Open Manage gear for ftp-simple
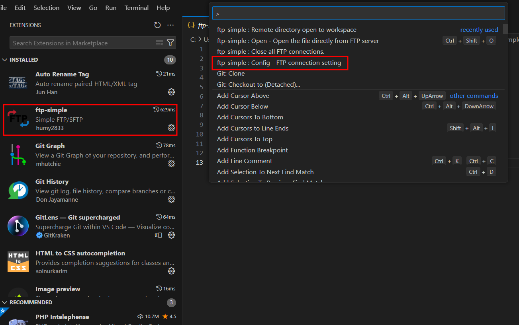519x325 pixels. 171,128
